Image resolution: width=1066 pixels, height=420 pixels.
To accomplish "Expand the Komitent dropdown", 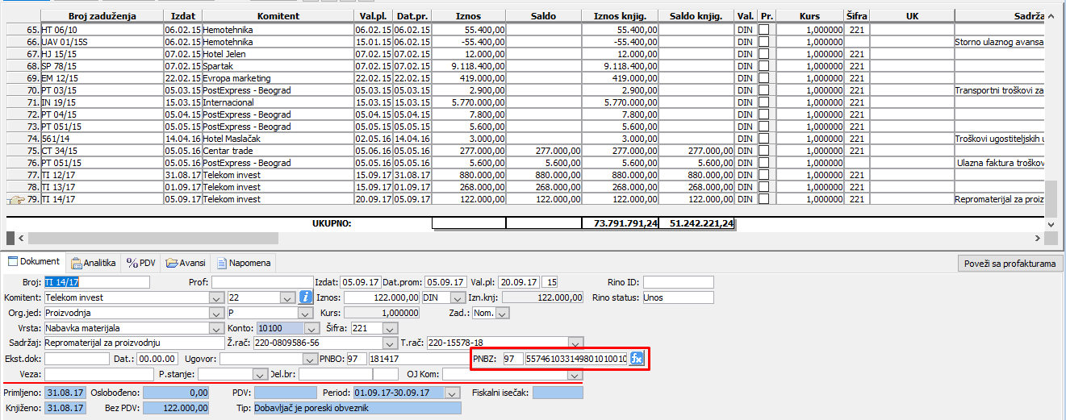I will click(x=215, y=297).
